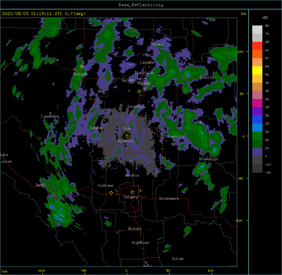282x275 pixels.
Task: Click the Drumheller label
Action: click(209, 159)
